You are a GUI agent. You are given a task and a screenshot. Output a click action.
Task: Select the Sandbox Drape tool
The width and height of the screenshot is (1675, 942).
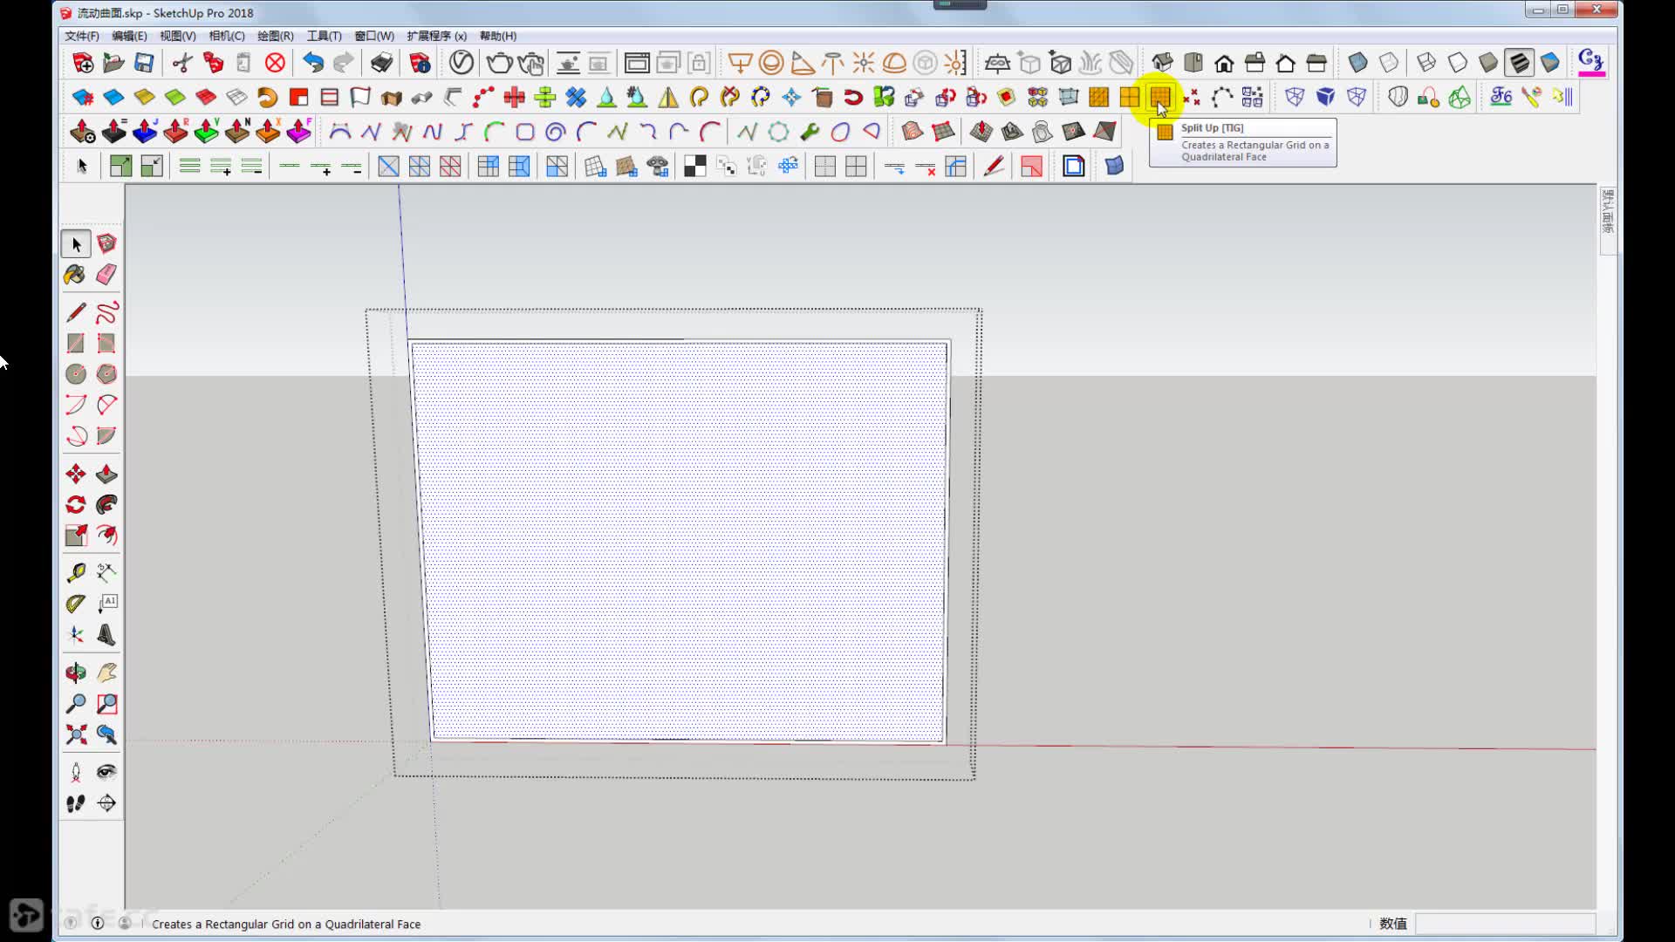(1043, 132)
